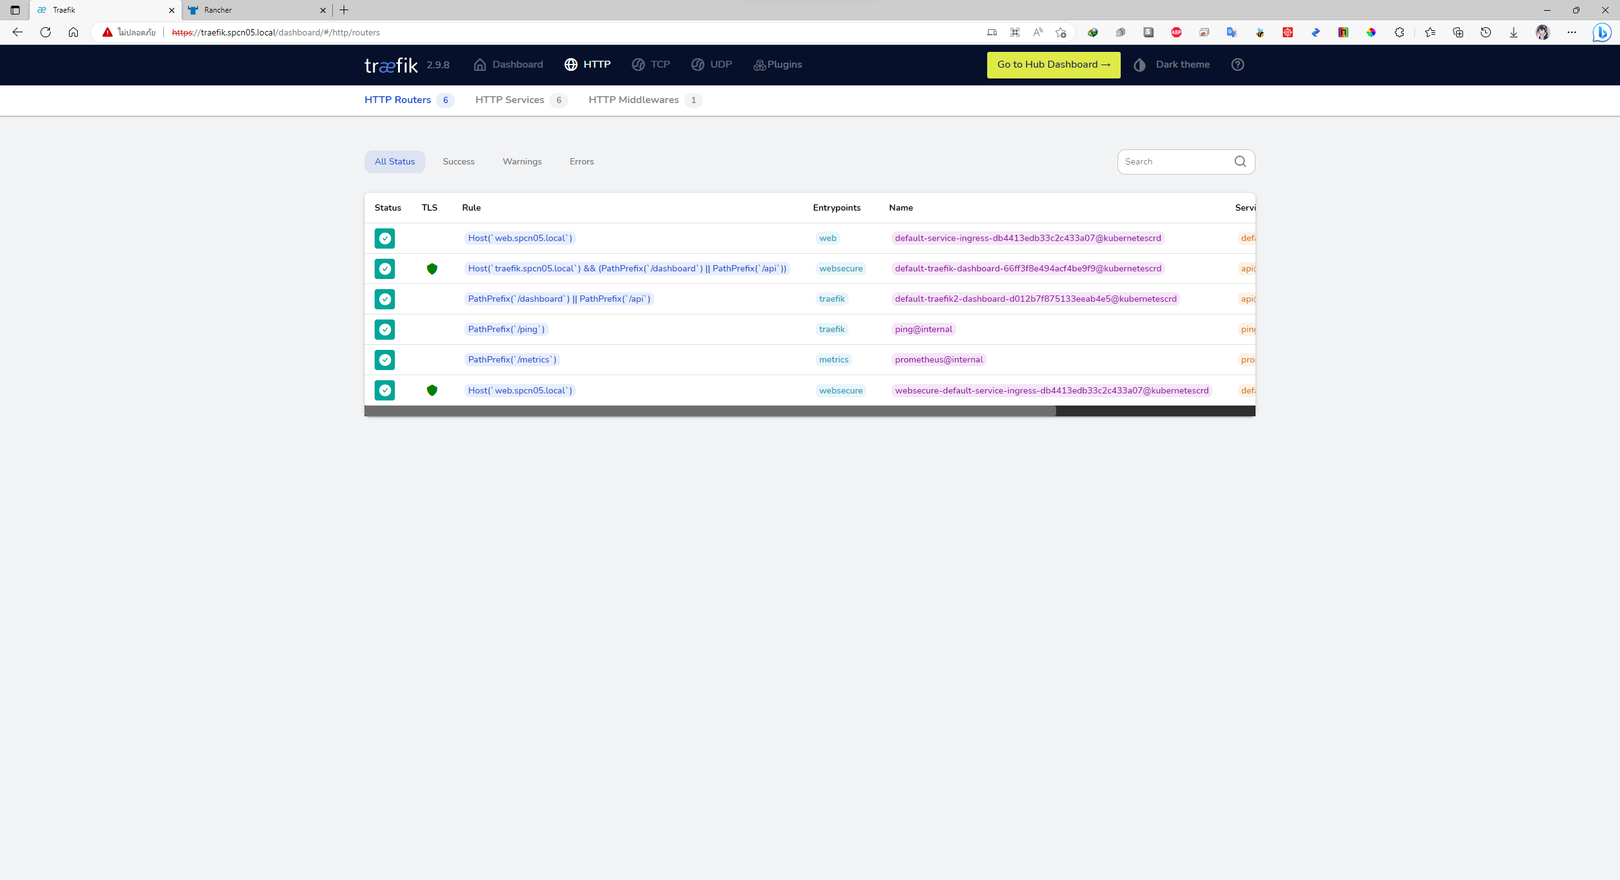Select the Warnings status filter
Screen dimensions: 1620x880
[521, 162]
